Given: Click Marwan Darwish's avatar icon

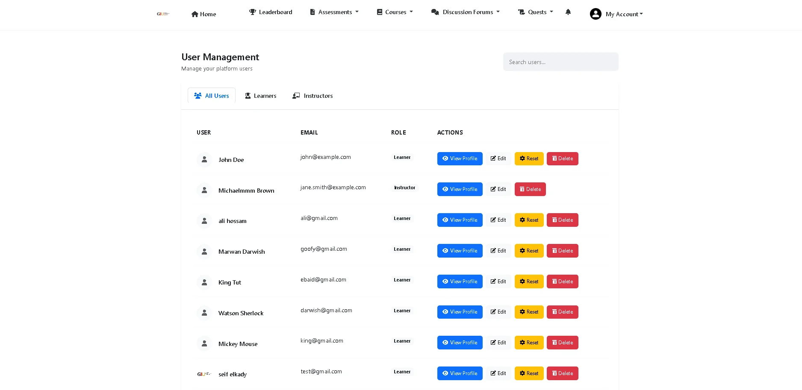Looking at the screenshot, I should coord(204,252).
